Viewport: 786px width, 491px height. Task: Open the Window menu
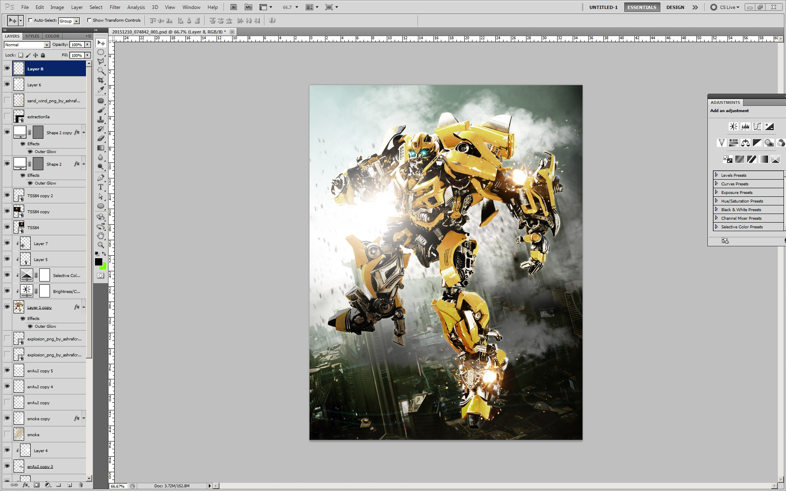click(x=191, y=7)
